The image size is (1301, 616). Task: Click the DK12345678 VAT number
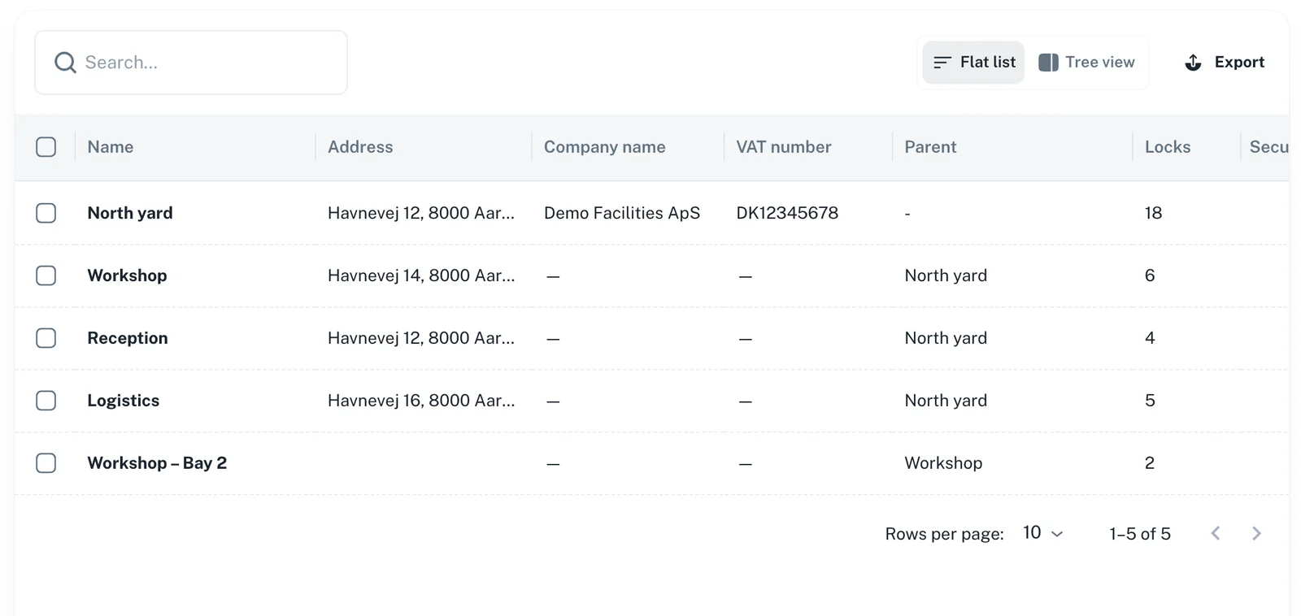[787, 213]
